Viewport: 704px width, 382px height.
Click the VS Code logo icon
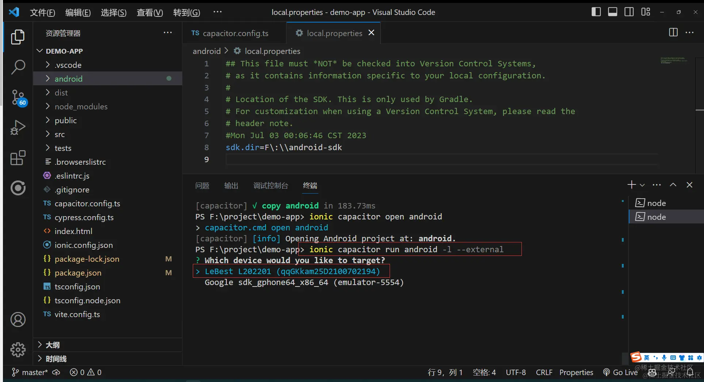pos(14,12)
